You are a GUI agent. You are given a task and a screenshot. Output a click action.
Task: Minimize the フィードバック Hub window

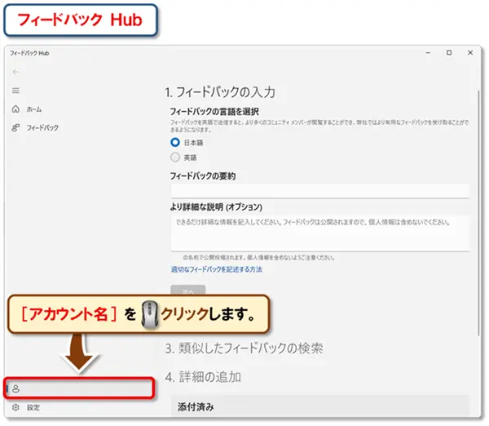coord(426,53)
